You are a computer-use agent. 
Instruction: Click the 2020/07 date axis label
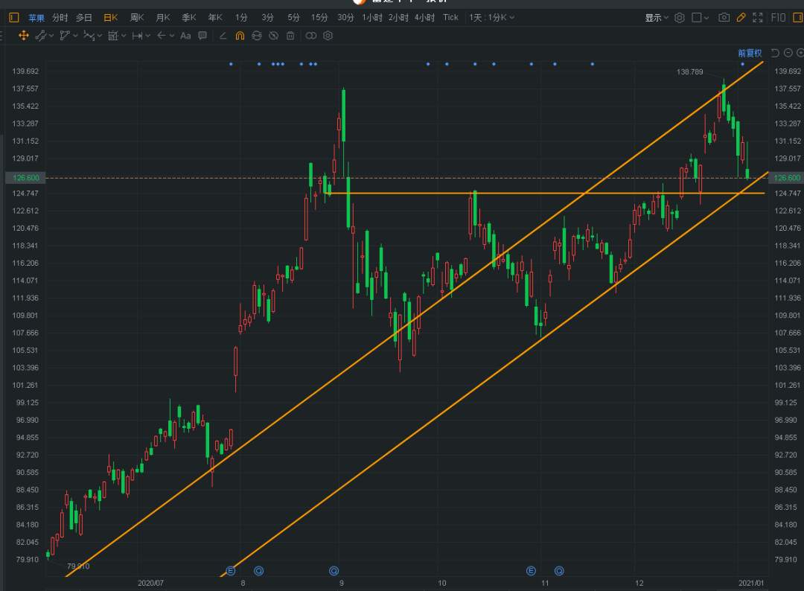pyautogui.click(x=150, y=583)
